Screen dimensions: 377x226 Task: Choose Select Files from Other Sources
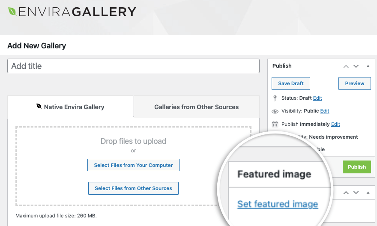133,188
